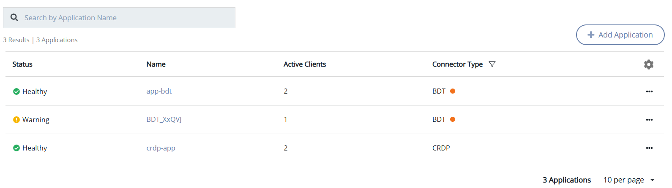The width and height of the screenshot is (672, 188).
Task: Focus the Search by Application Name field
Action: tap(127, 18)
